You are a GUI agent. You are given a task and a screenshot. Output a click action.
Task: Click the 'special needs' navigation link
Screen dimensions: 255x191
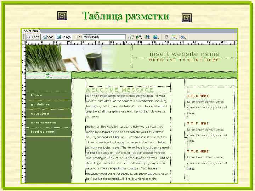pyautogui.click(x=43, y=123)
